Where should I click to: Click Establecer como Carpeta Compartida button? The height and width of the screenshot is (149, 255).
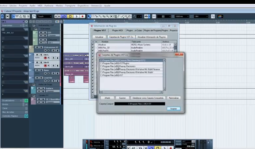(148, 98)
